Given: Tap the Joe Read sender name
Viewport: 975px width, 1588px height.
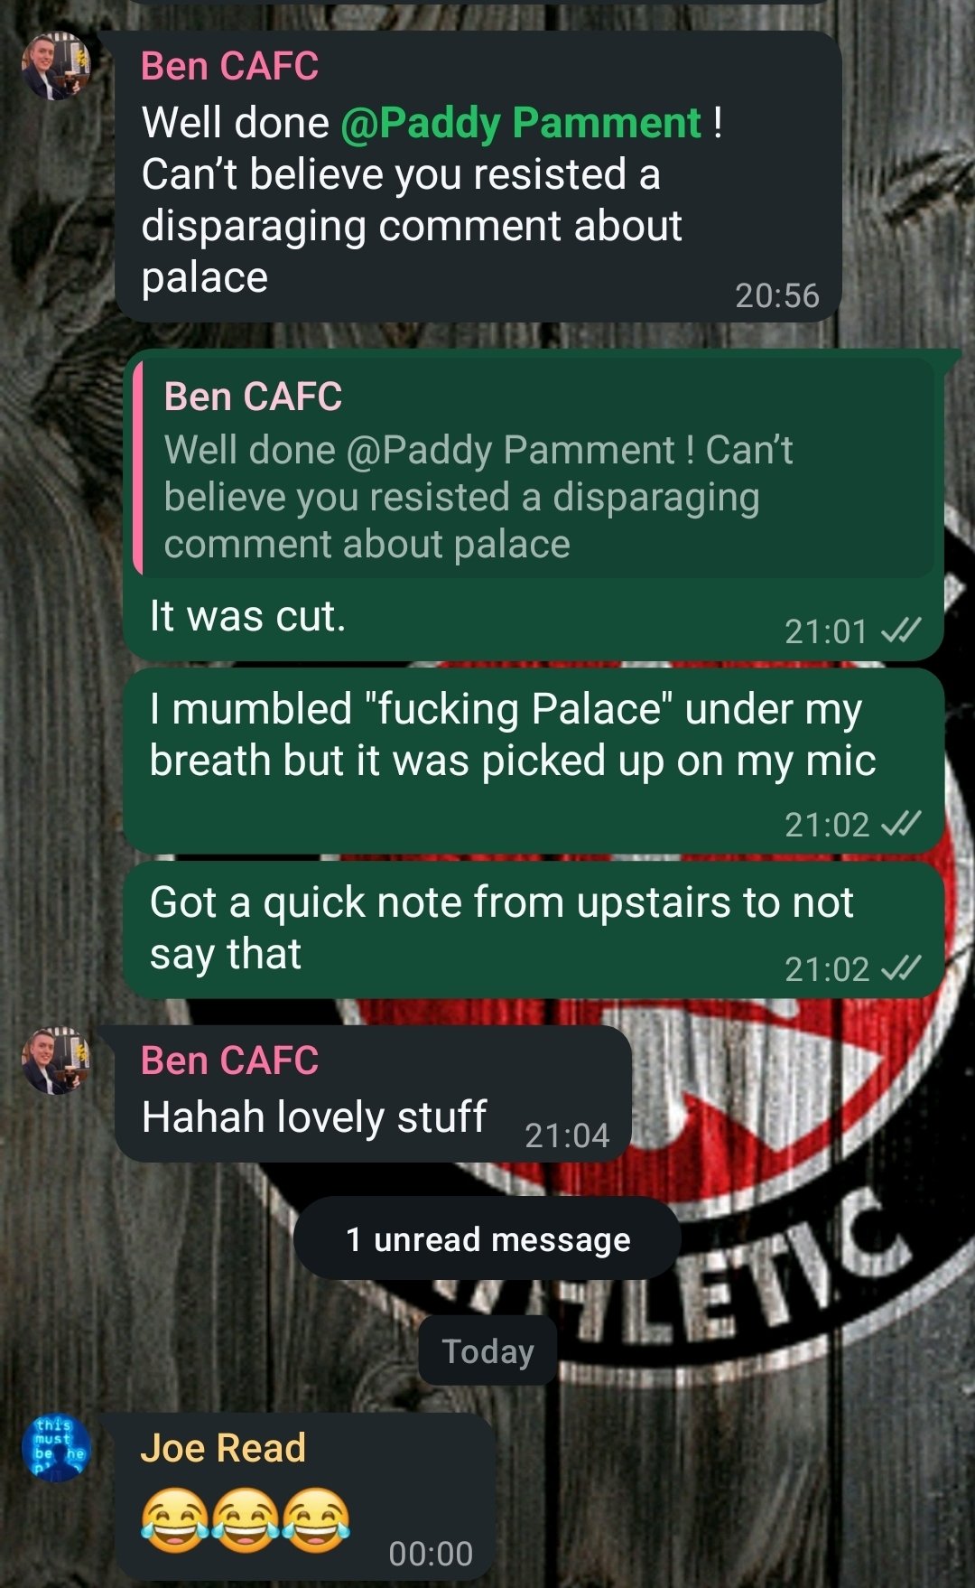Looking at the screenshot, I should 223,1448.
